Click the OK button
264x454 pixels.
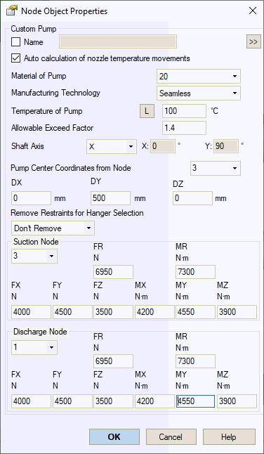coord(114,436)
